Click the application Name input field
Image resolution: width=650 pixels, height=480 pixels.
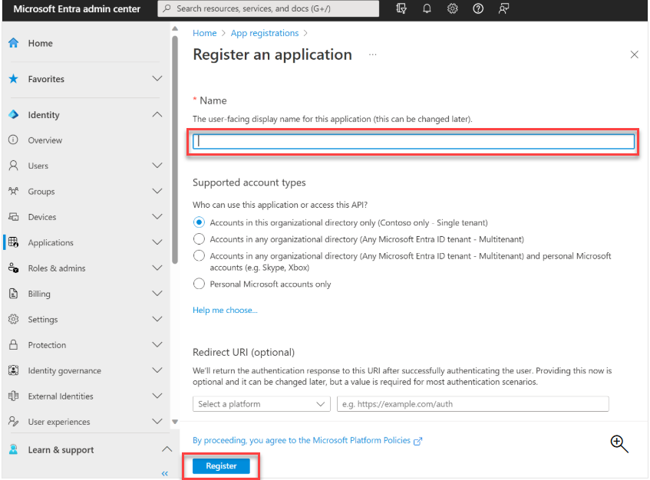[414, 141]
